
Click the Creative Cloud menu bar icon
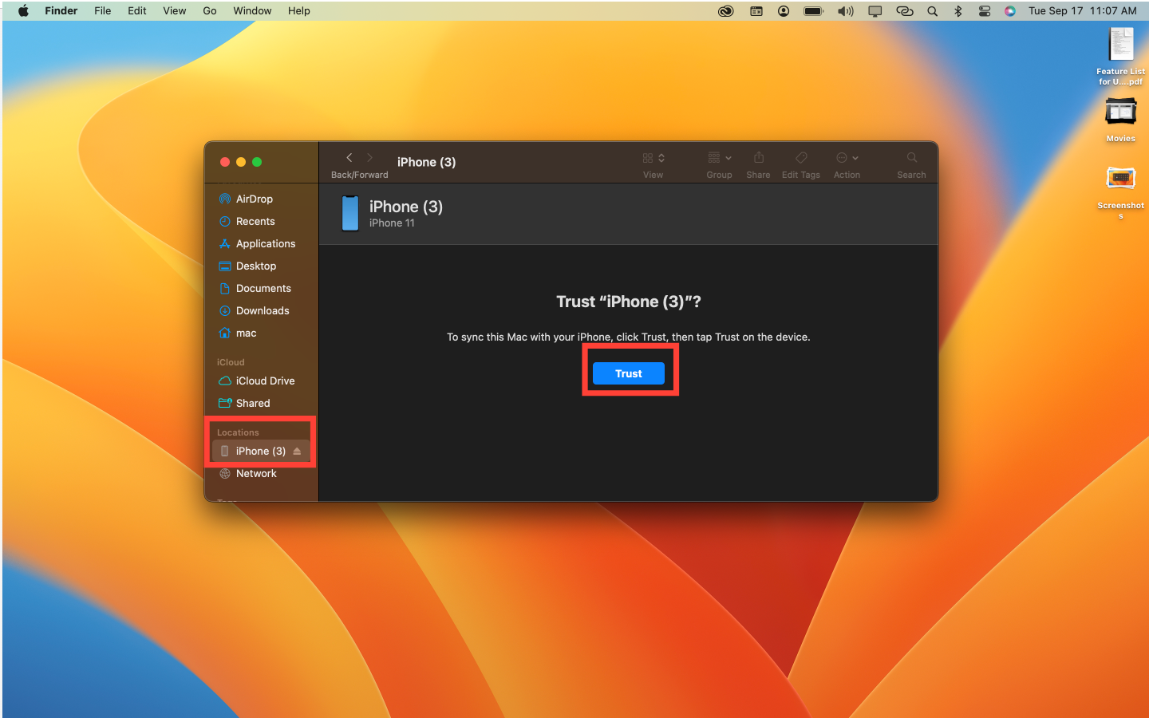pyautogui.click(x=726, y=11)
